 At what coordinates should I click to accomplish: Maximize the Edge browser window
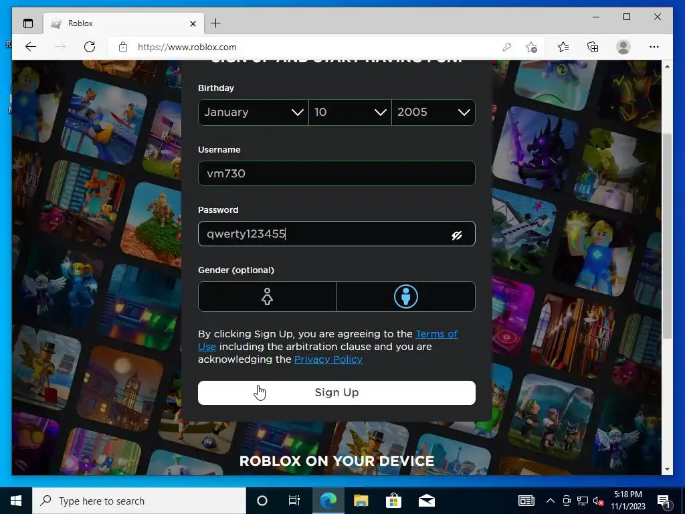click(x=626, y=17)
